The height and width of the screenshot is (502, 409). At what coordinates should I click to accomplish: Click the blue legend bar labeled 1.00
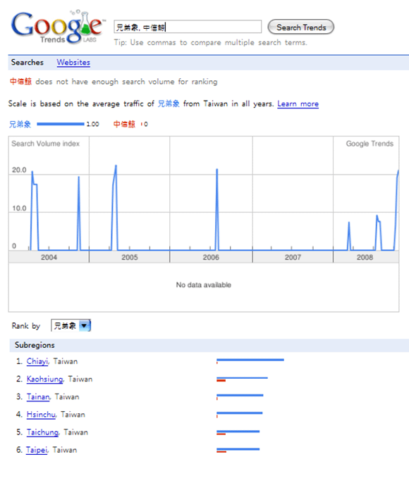point(61,124)
